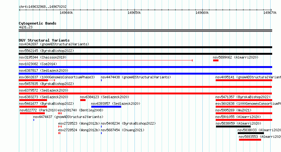Viewport: 281px width, 152px height.
Task: Click the 4q31.23 cytogenetic band bar
Action: 145,31
